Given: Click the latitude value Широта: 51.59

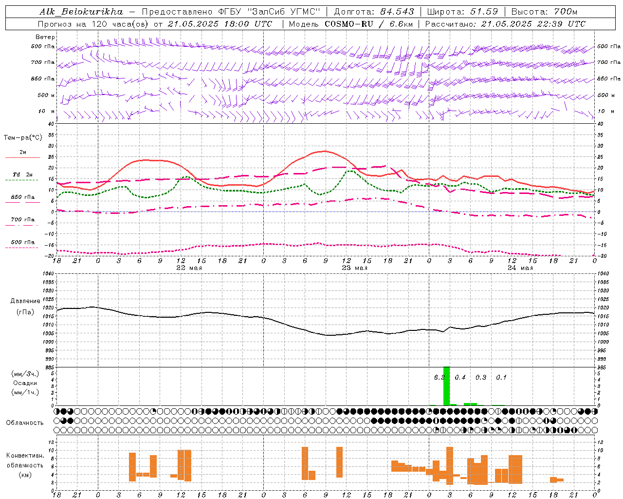Looking at the screenshot, I should [x=462, y=11].
